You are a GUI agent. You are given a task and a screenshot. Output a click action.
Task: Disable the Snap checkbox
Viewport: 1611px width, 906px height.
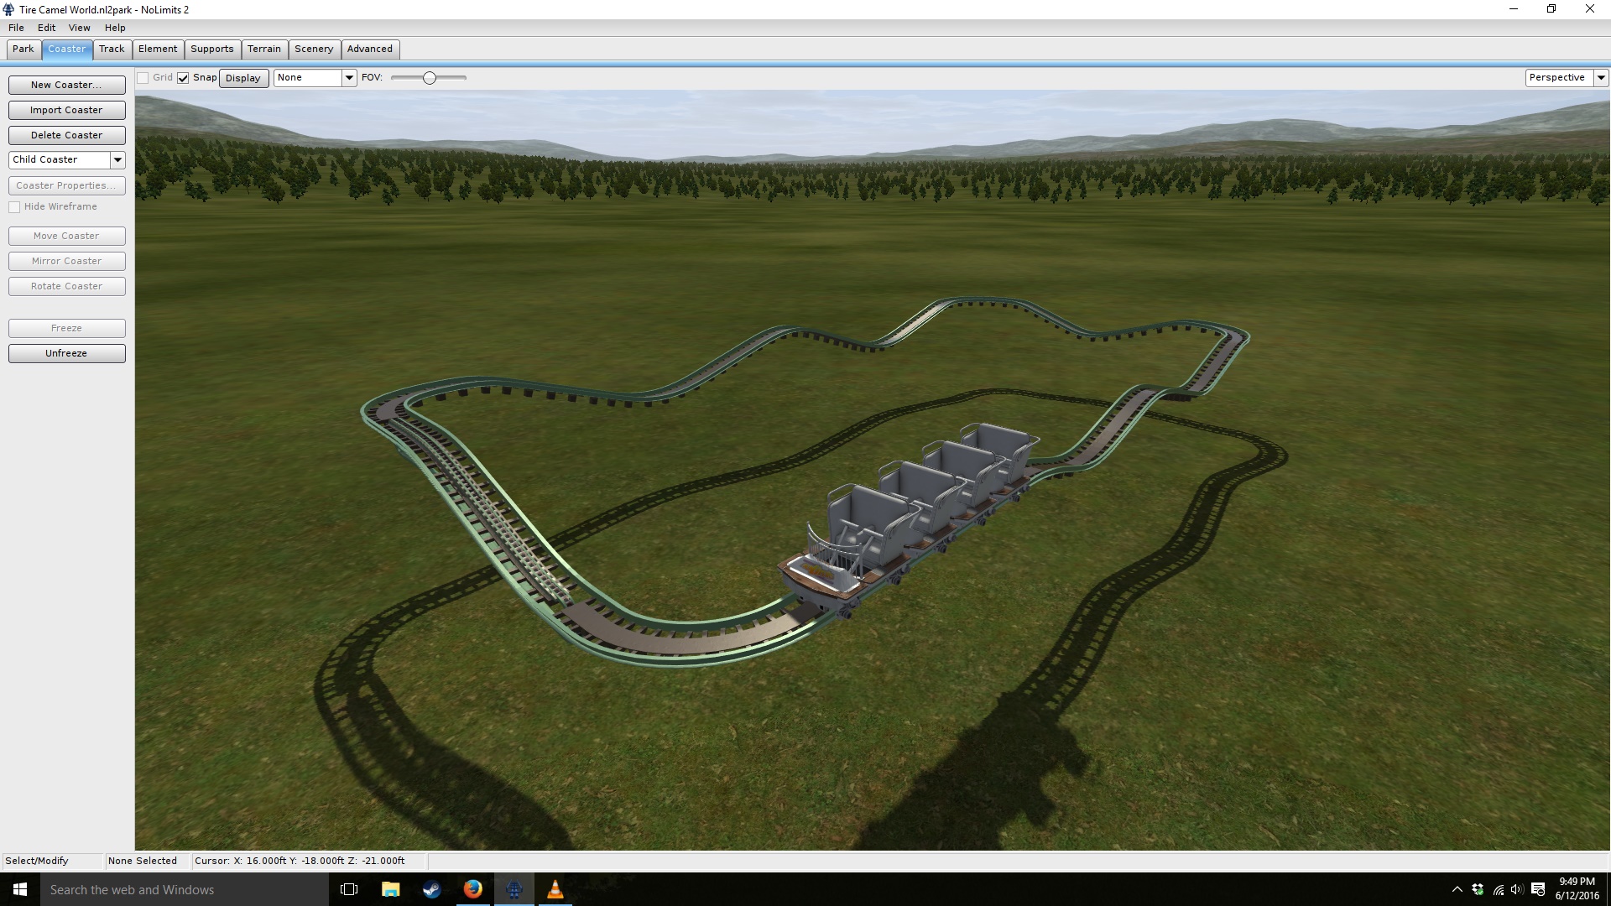pos(183,78)
